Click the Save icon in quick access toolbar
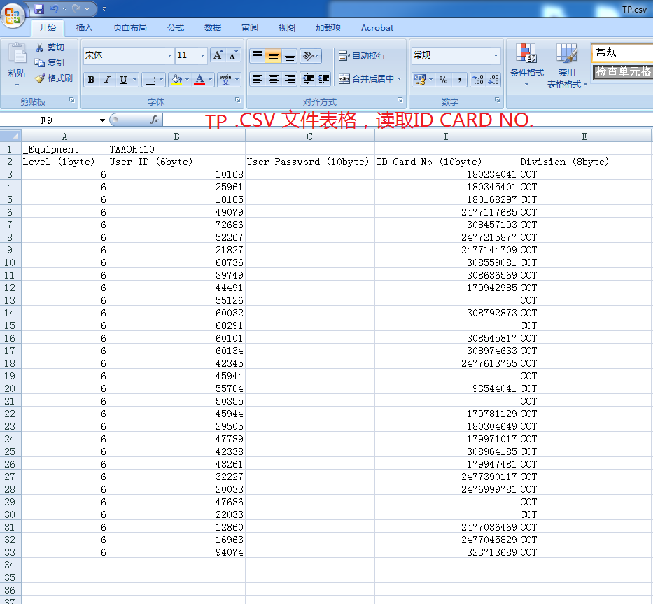This screenshot has height=604, width=653. (x=39, y=9)
